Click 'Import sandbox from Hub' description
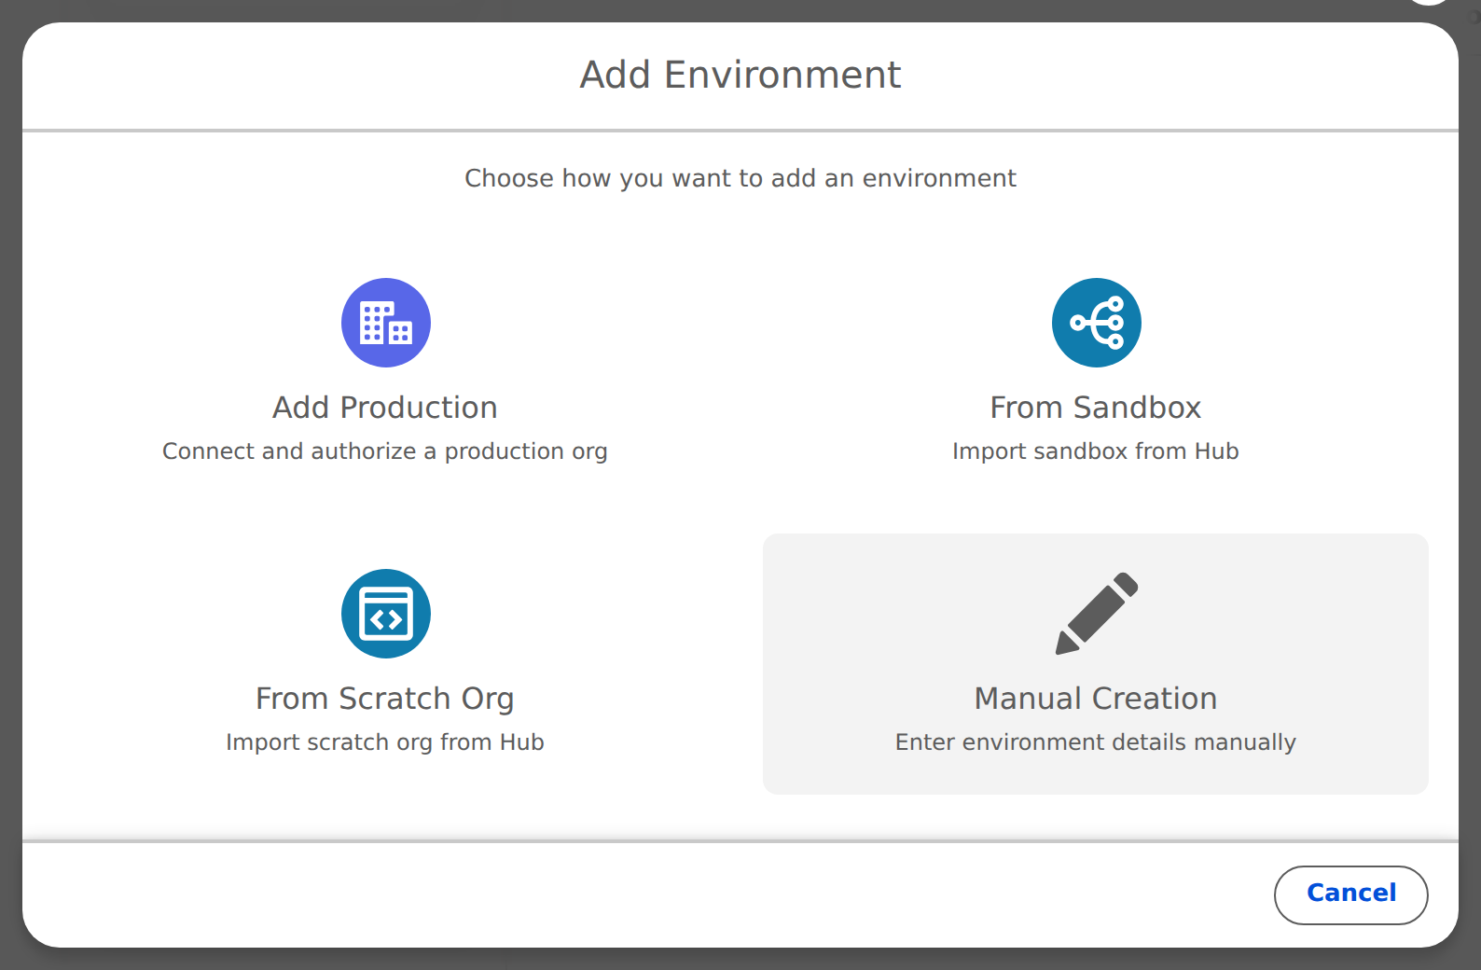This screenshot has width=1481, height=970. coord(1096,451)
